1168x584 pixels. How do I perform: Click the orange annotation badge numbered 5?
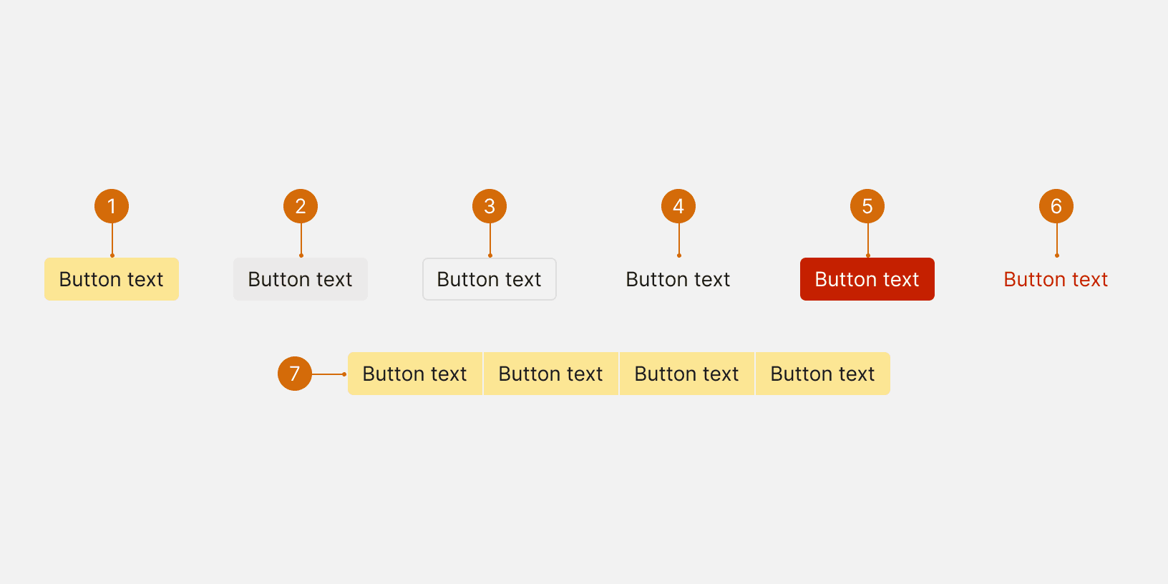867,206
